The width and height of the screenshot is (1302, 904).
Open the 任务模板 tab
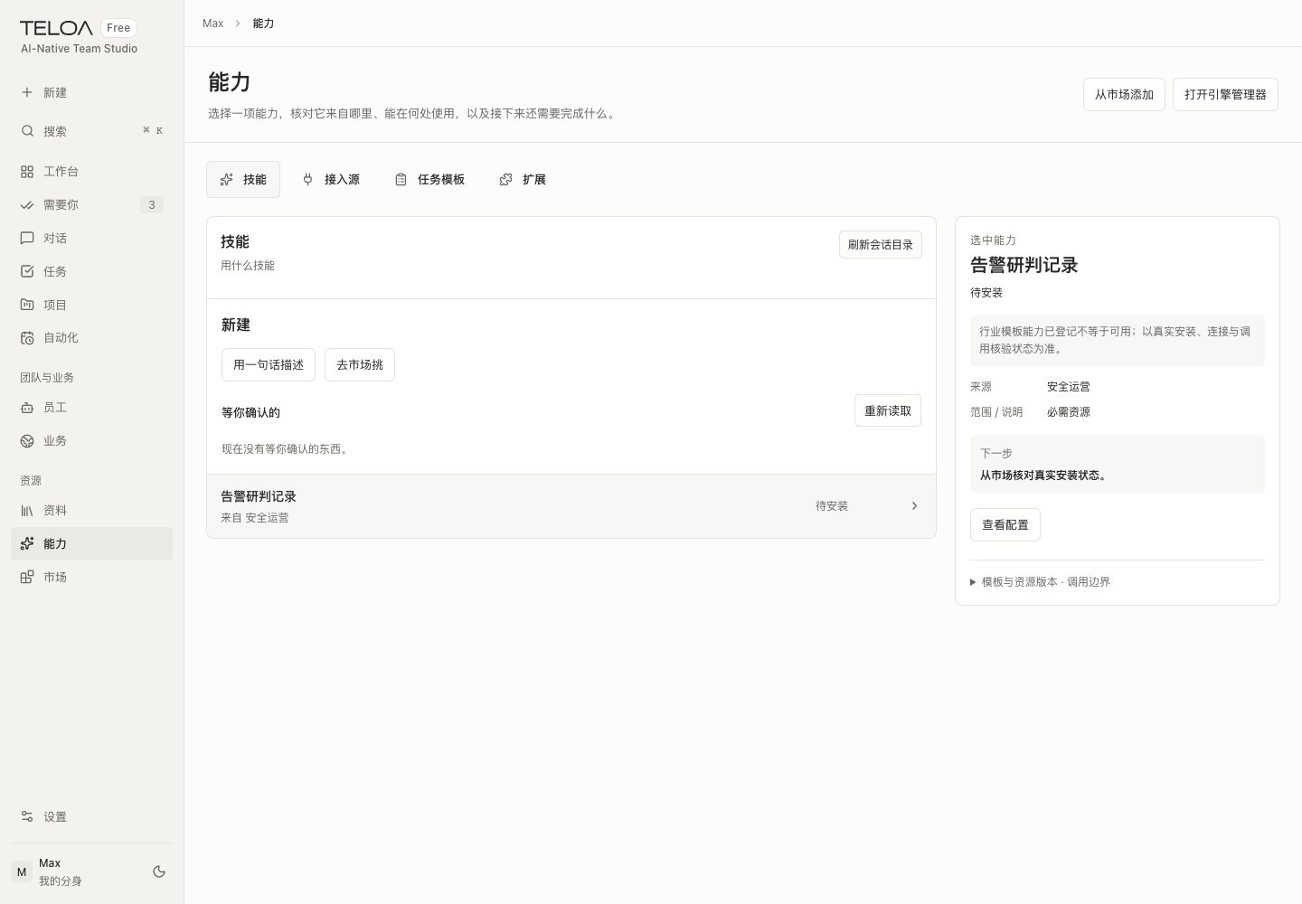(430, 180)
